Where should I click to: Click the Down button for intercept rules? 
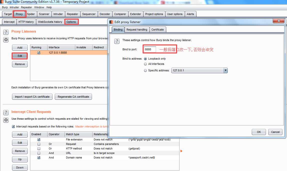coord(20,167)
